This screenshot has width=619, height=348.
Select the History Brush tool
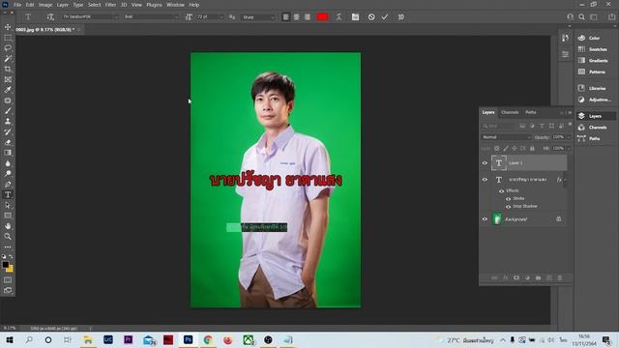tap(8, 131)
